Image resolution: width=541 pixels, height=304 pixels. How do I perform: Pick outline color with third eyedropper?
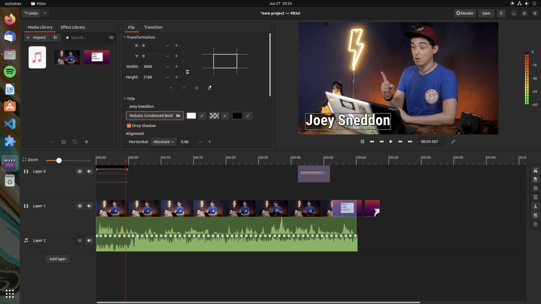pyautogui.click(x=248, y=116)
